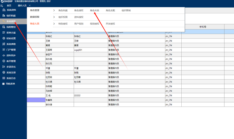Select the 李泳涛 name cell
This screenshot has height=139, width=234.
pyautogui.click(x=59, y=105)
